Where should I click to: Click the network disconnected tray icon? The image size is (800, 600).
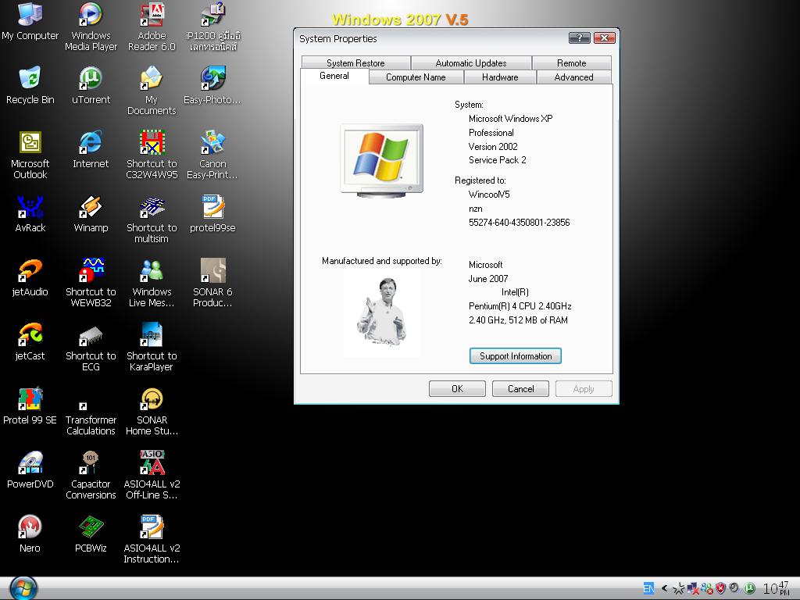[x=693, y=589]
